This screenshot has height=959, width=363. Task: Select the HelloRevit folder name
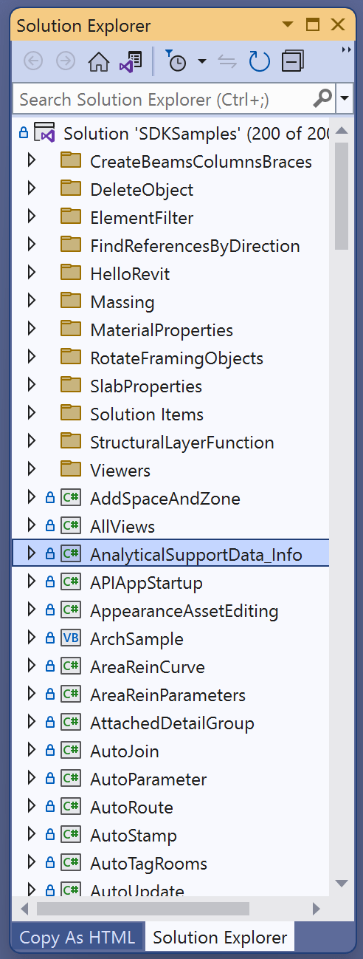130,274
